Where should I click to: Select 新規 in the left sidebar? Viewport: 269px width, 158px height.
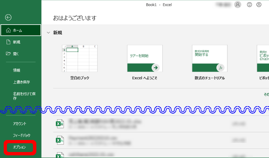17,42
